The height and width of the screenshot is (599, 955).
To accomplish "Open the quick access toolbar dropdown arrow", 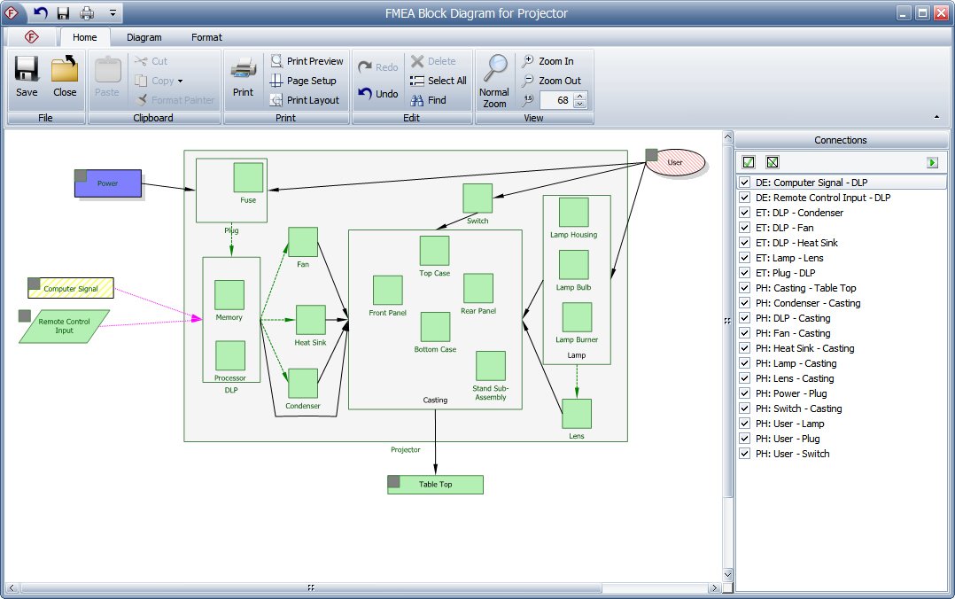I will [113, 13].
